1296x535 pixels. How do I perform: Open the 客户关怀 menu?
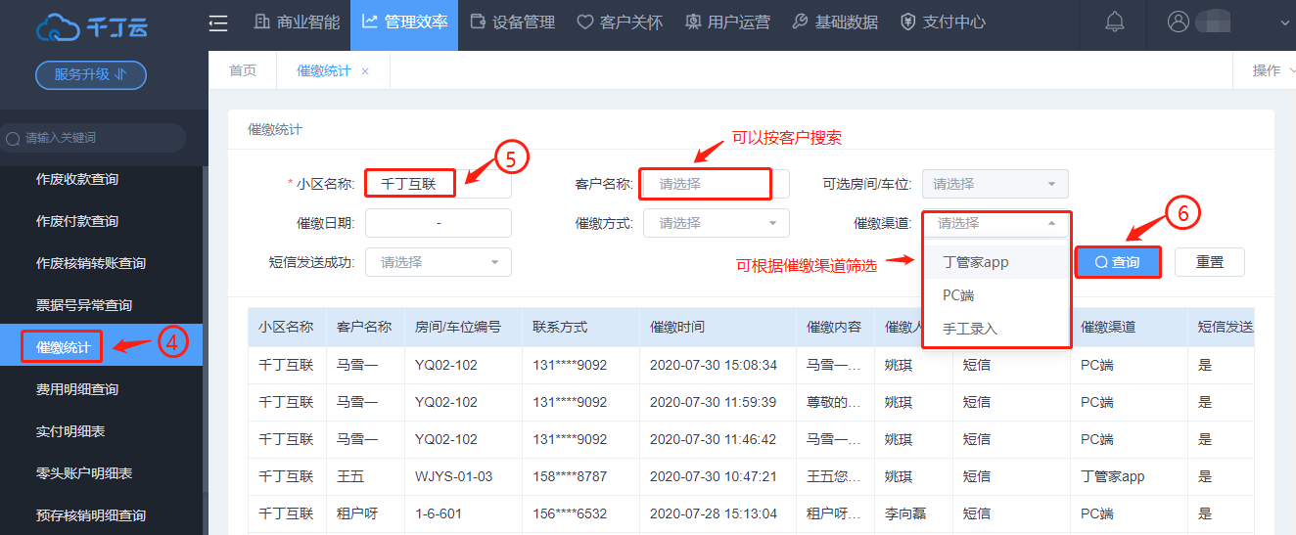[620, 22]
